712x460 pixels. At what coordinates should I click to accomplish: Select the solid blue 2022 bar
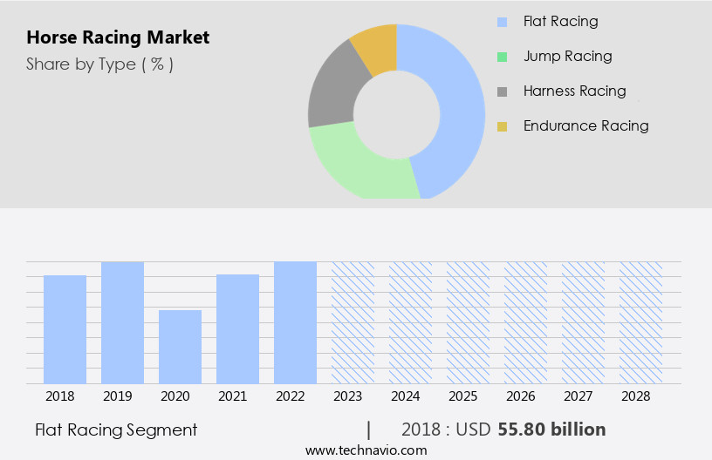click(x=295, y=322)
